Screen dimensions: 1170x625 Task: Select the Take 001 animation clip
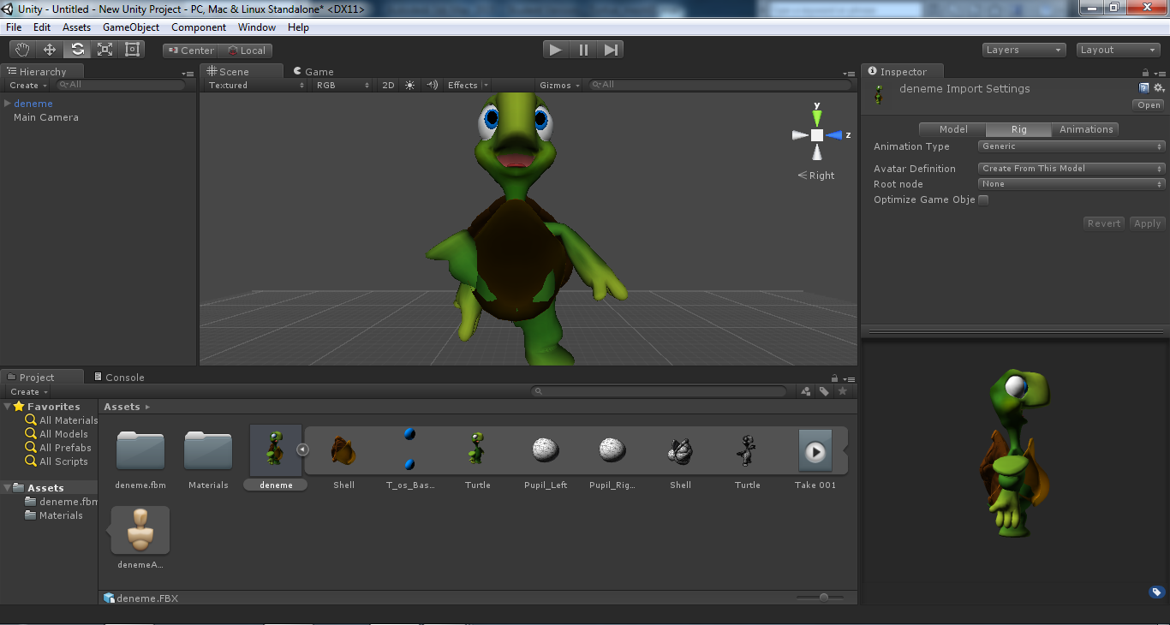click(814, 449)
